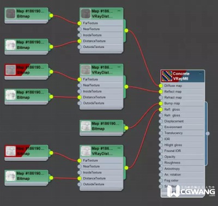Image resolution: width=218 pixels, height=206 pixels.
Task: Click Bitmap output feeding FarTexture of Refl. gloss VRayDist
Action: pos(51,153)
